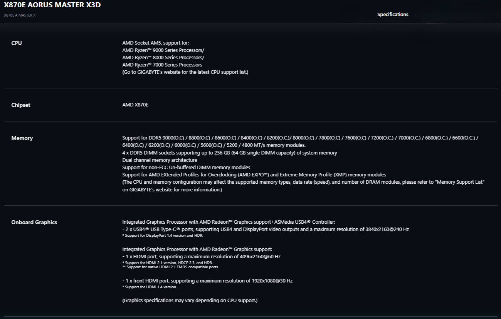The width and height of the screenshot is (501, 319).
Task: Open the Specifications tab
Action: point(392,14)
